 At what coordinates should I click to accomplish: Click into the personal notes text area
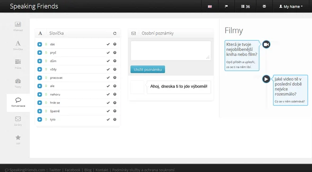171,51
